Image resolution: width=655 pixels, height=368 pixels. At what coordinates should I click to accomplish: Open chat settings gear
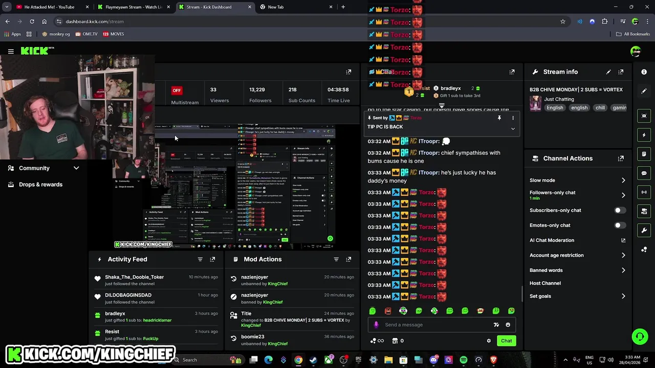(x=489, y=341)
